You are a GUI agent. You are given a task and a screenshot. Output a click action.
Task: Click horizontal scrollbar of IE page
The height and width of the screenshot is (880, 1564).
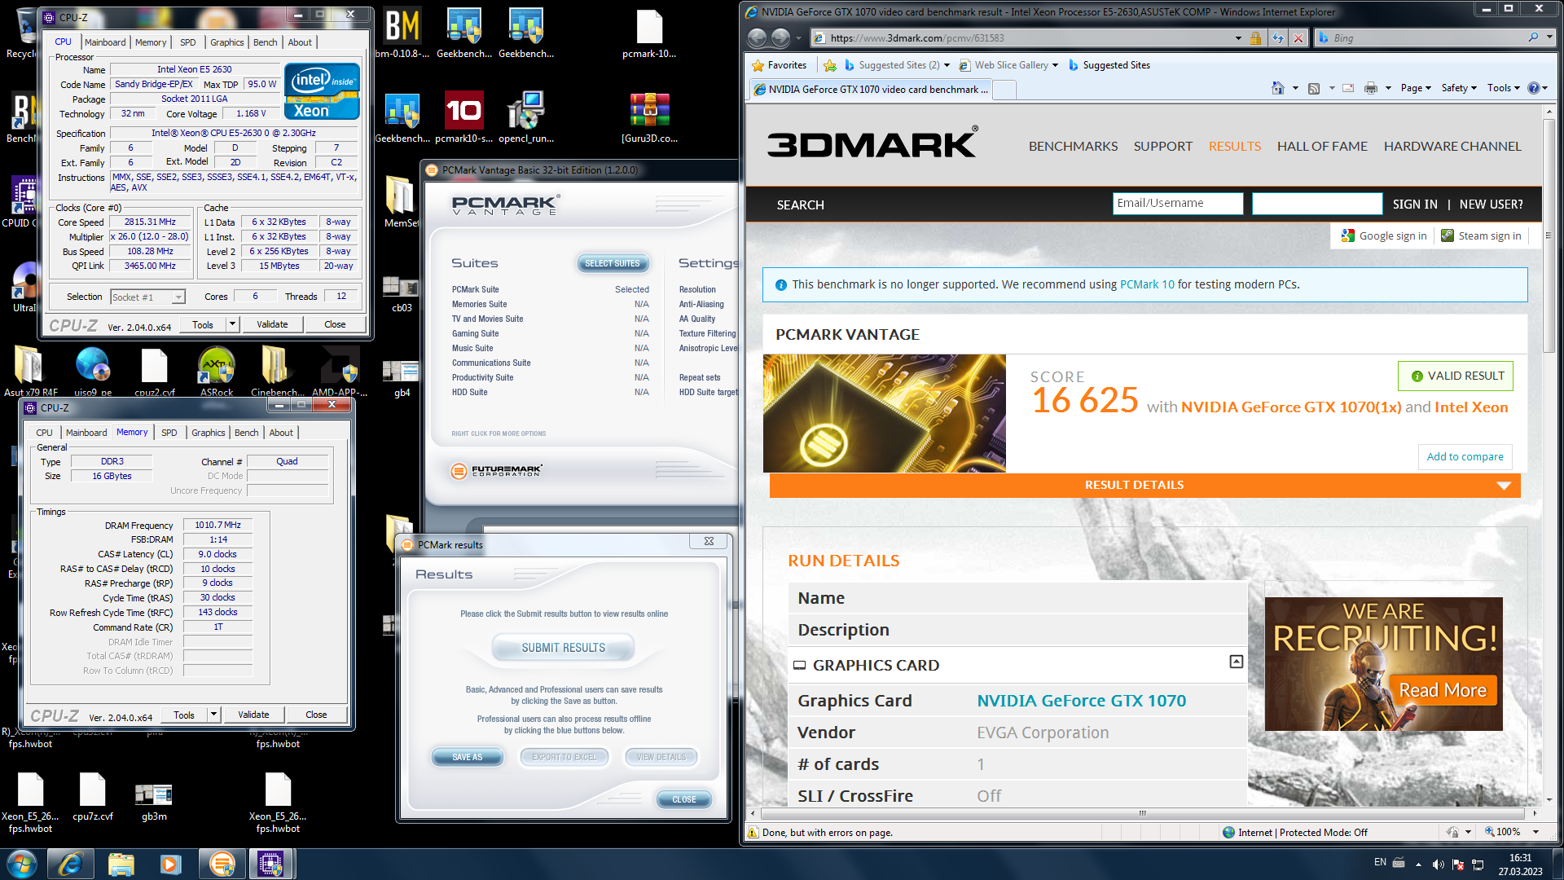pyautogui.click(x=1140, y=813)
